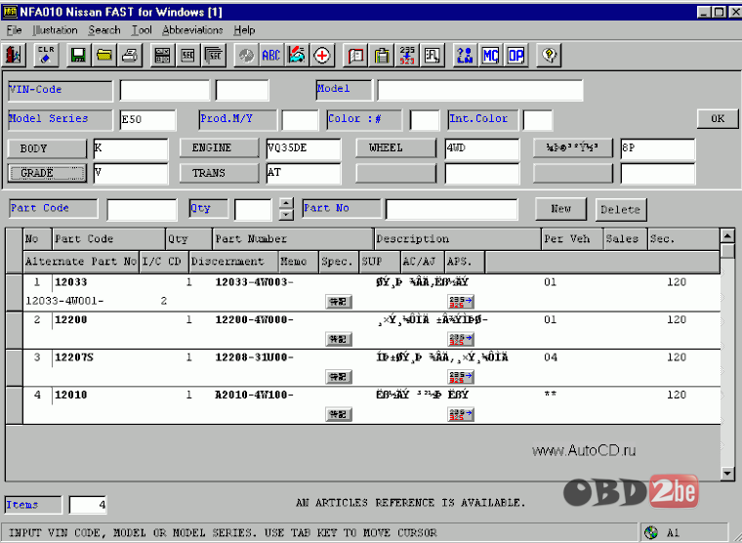Click the OP toolbar icon
This screenshot has height=543, width=742.
pos(515,56)
